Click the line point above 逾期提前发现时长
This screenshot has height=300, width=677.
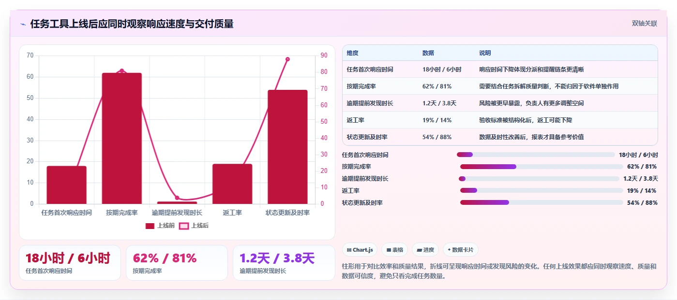(177, 198)
